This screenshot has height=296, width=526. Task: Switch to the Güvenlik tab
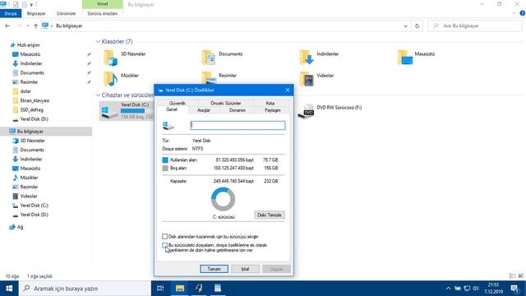[178, 103]
